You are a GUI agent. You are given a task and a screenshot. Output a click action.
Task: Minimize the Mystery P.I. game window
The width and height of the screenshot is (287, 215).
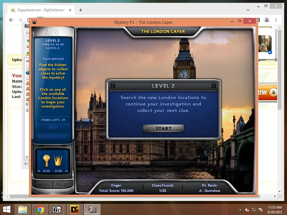coord(232,21)
